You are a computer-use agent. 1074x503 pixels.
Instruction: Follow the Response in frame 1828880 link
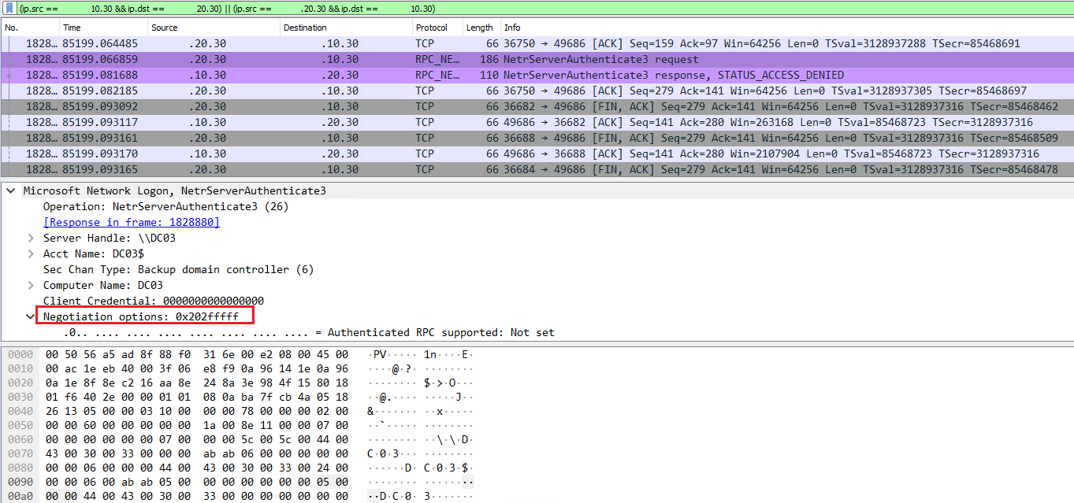click(x=131, y=222)
